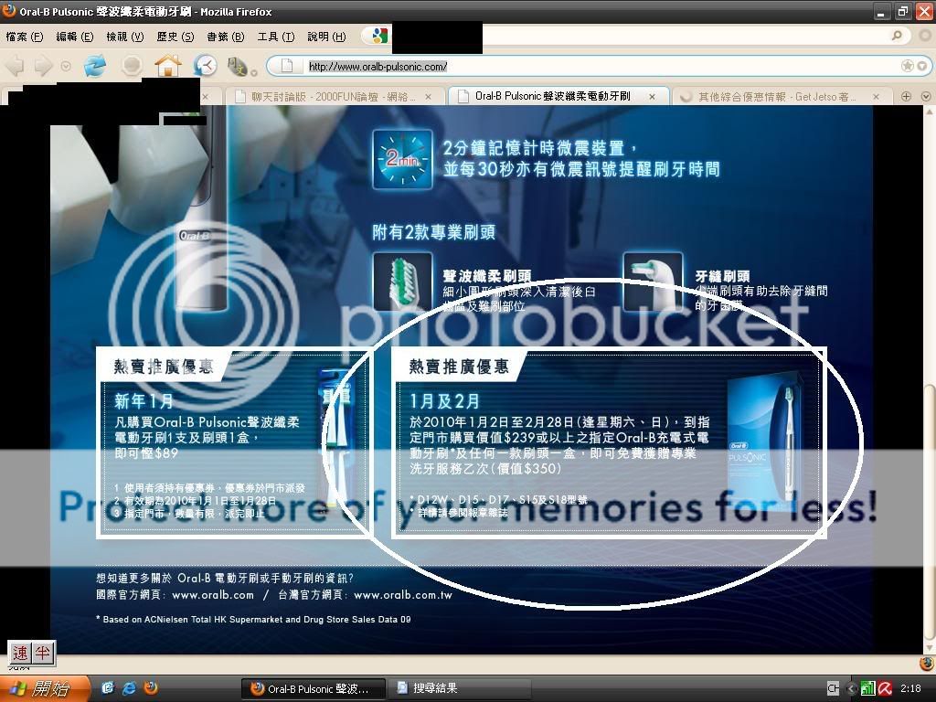Expand the list all tabs dropdown
This screenshot has width=936, height=702.
coord(925,96)
